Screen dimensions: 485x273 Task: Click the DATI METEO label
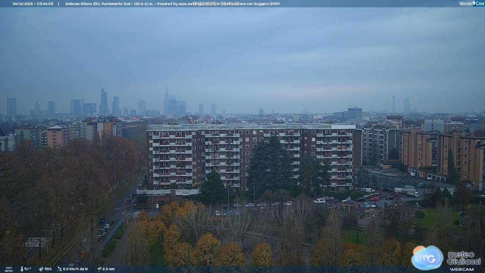8,269
